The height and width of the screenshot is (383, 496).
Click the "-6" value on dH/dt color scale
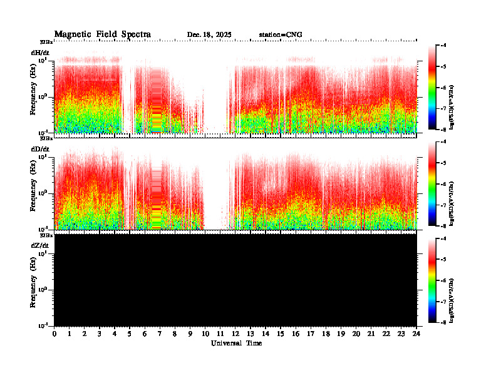coord(444,88)
